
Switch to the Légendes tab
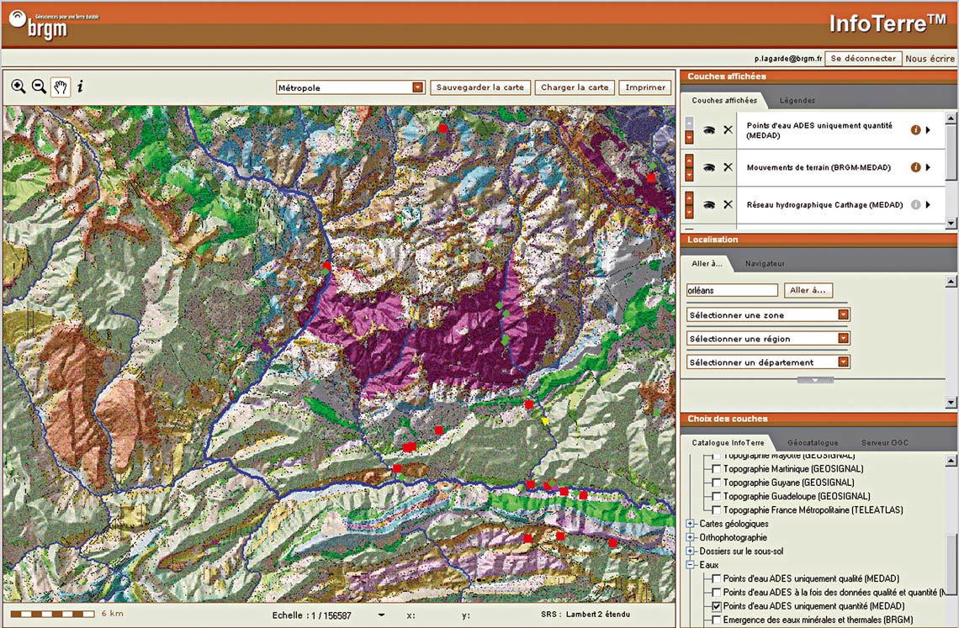coord(797,101)
